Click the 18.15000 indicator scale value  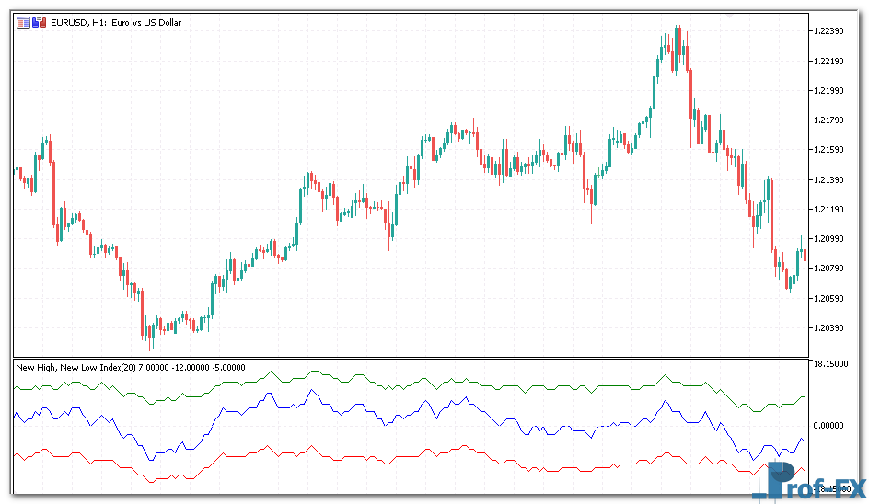pos(831,365)
